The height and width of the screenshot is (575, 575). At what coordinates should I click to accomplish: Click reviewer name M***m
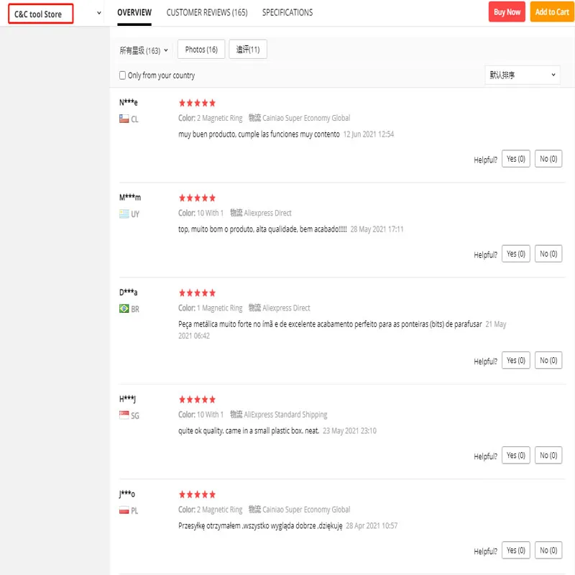pyautogui.click(x=130, y=197)
